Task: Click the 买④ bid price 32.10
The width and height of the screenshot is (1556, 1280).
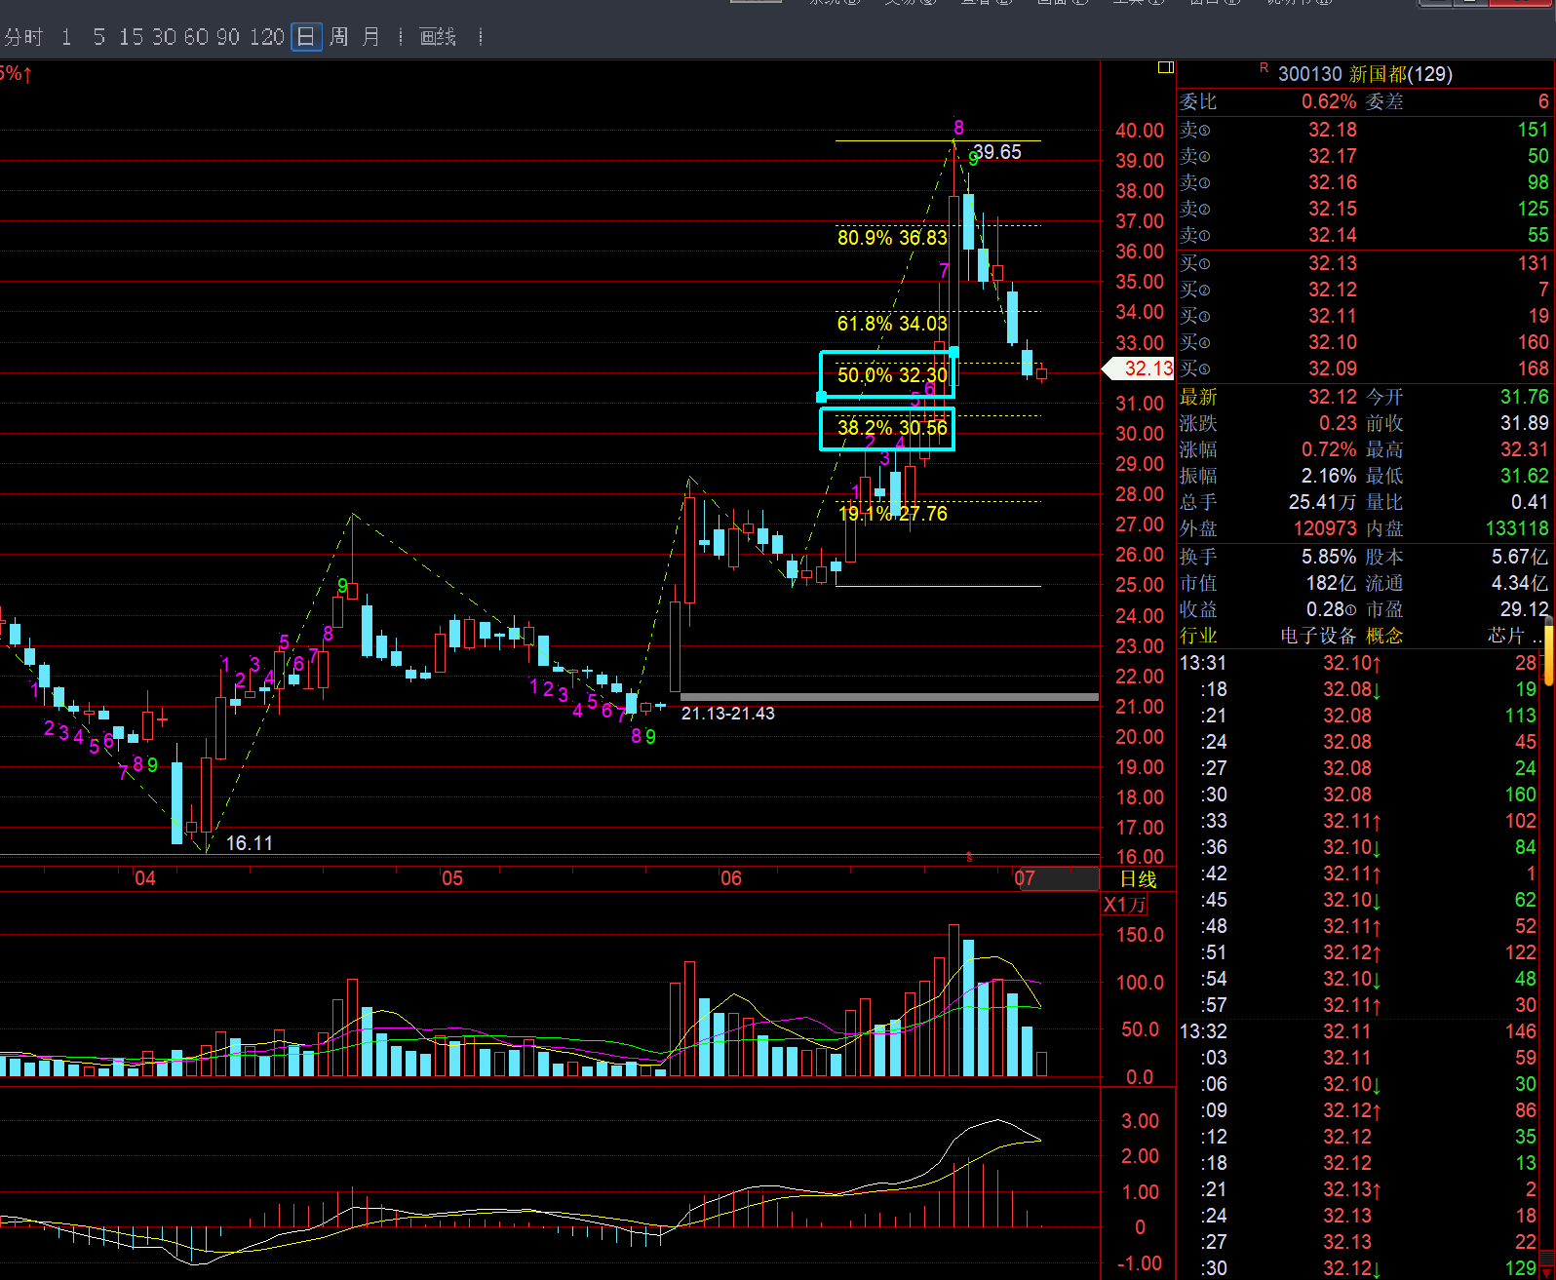Action: pyautogui.click(x=1333, y=342)
